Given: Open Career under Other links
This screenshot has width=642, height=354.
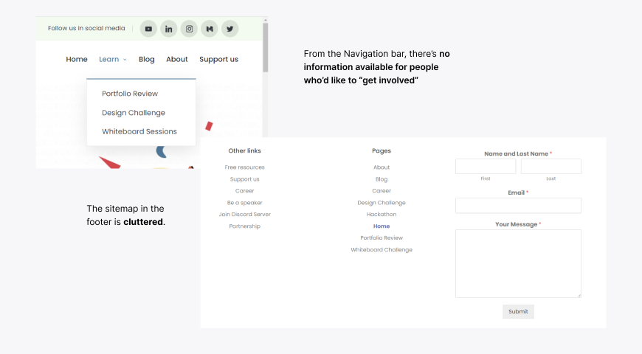Looking at the screenshot, I should coord(244,191).
